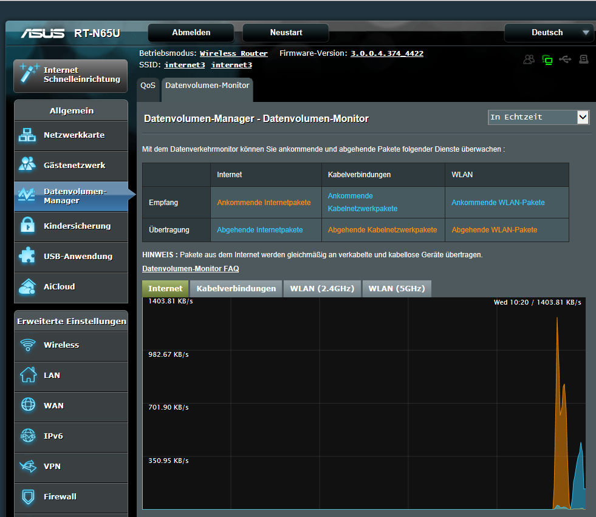Open USB-Anwendung in the sidebar
The image size is (596, 517).
(71, 257)
